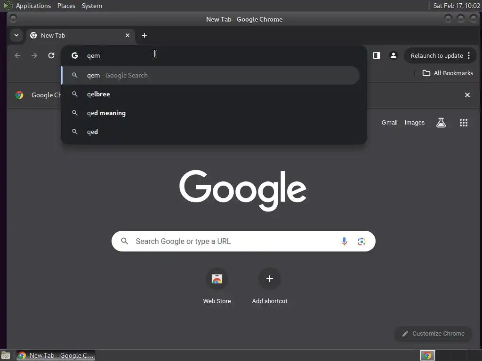The width and height of the screenshot is (482, 361).
Task: Click show desktop icon in bottom panel
Action: click(x=6, y=356)
